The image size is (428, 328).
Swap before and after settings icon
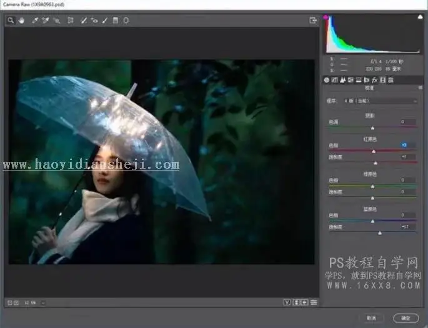coord(296,302)
